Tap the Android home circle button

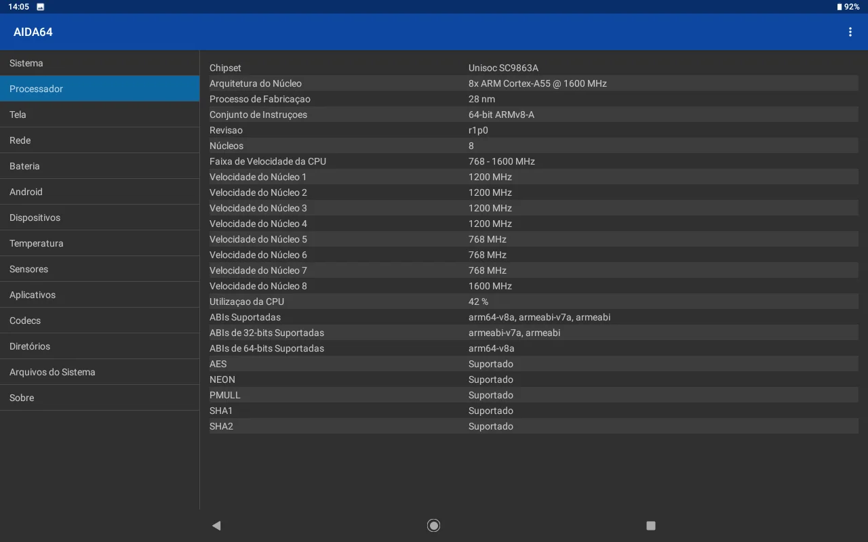click(x=434, y=525)
